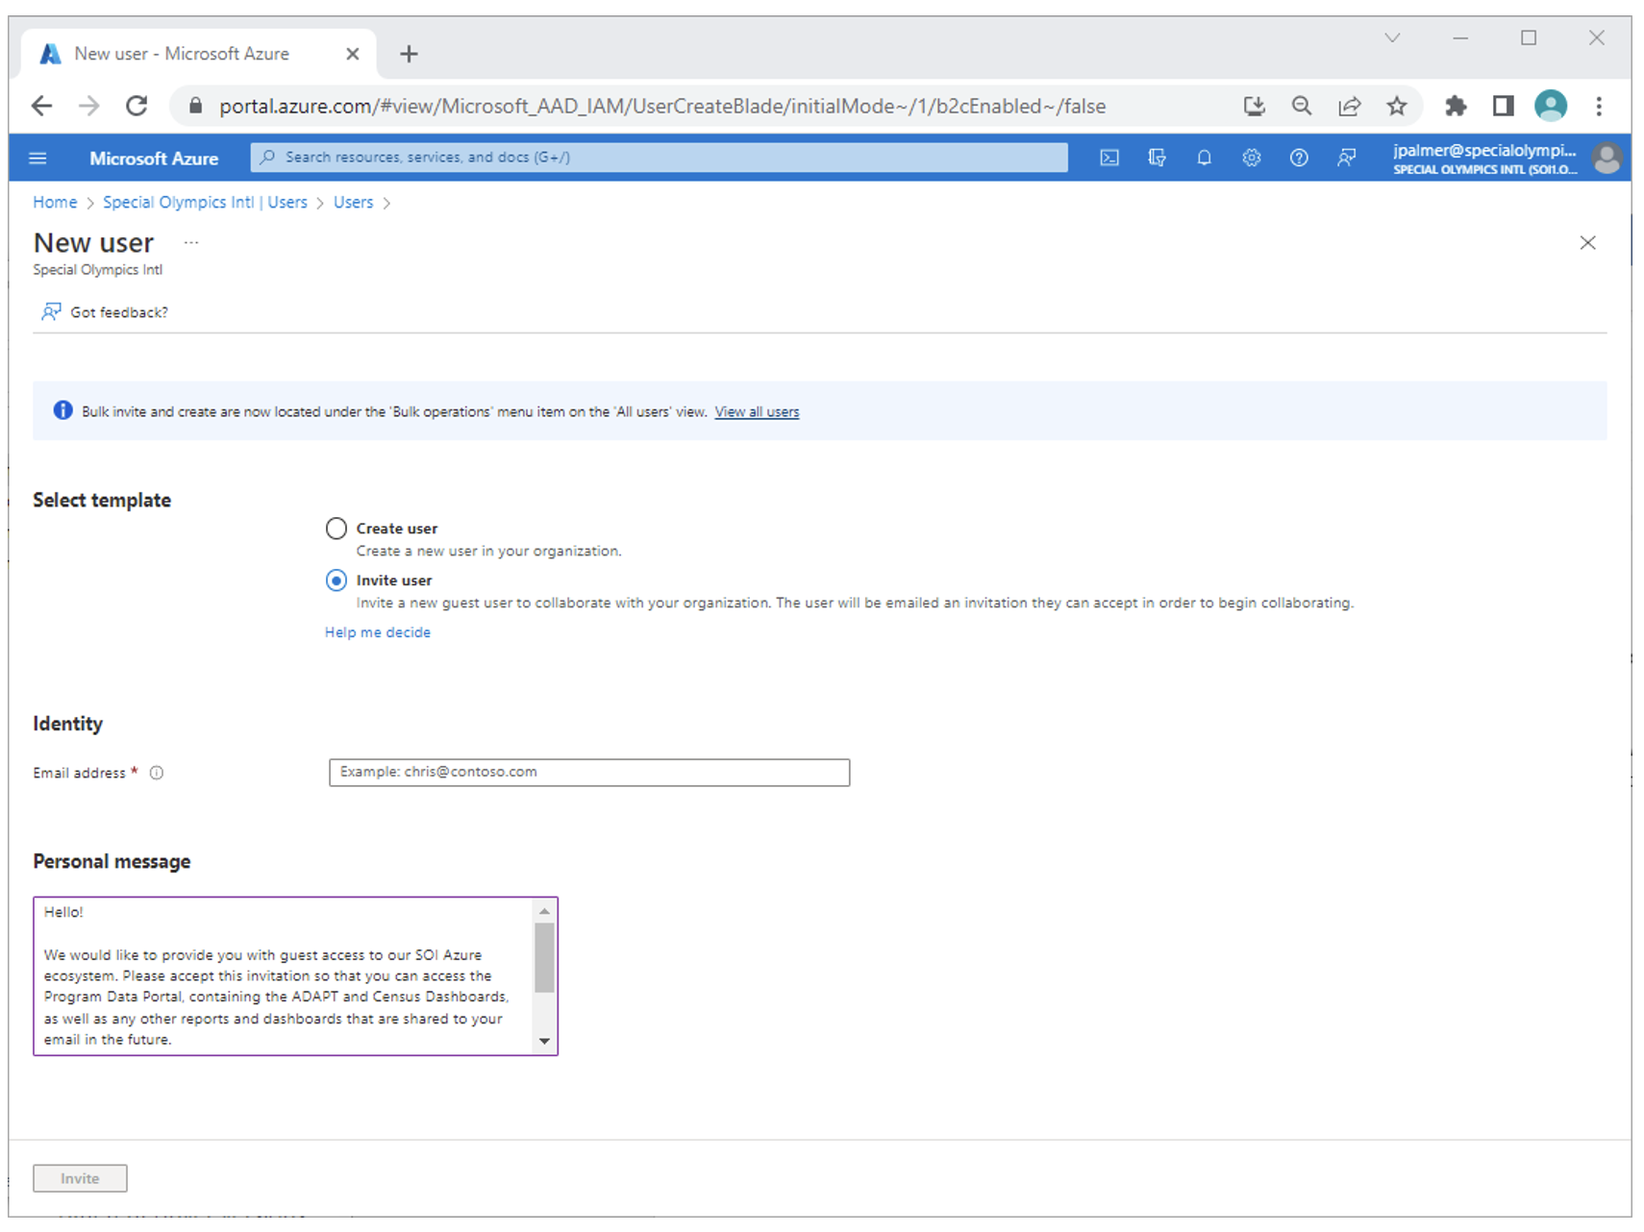Select the Create user radio button
1644x1232 pixels.
pyautogui.click(x=336, y=529)
